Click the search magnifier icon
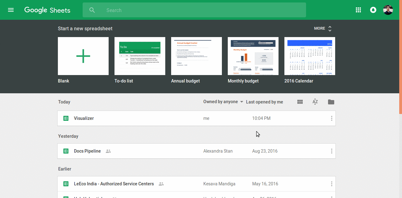This screenshot has height=198, width=402. click(x=92, y=10)
